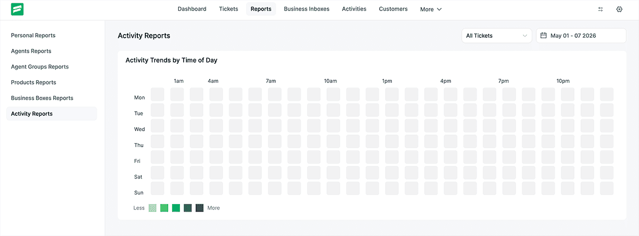Open the settings gear icon
Viewport: 639px width, 236px height.
619,9
